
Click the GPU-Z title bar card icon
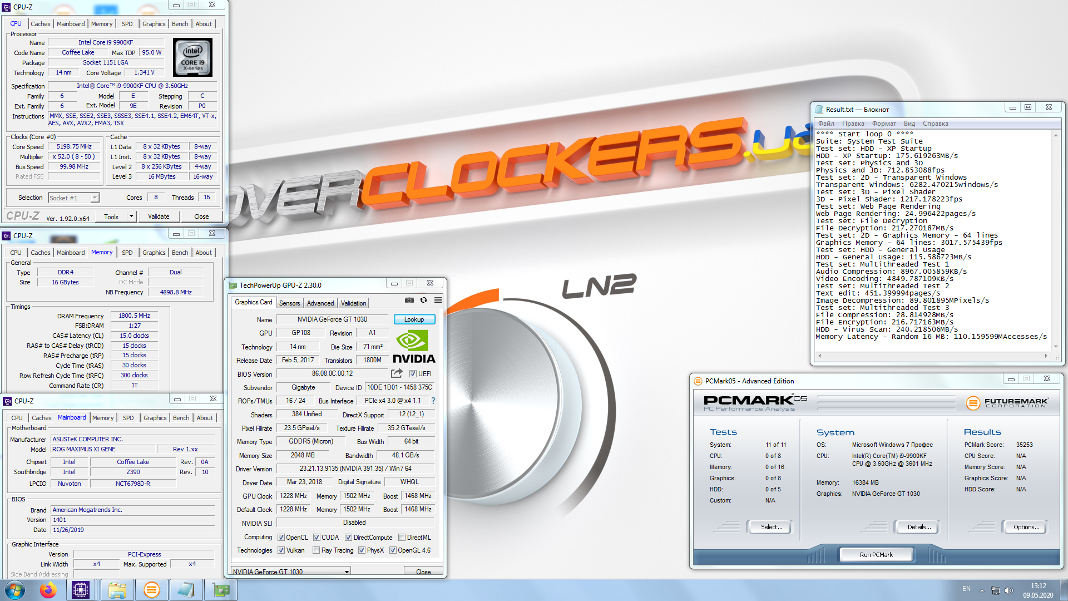point(233,285)
